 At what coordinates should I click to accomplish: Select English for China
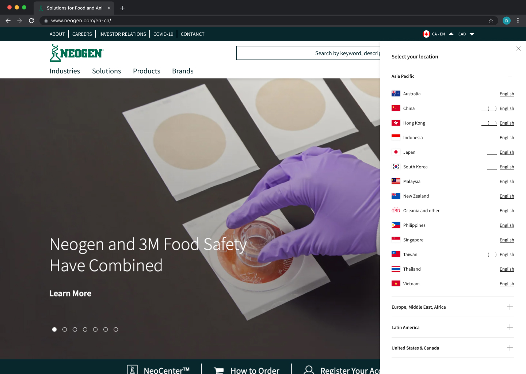tap(507, 108)
